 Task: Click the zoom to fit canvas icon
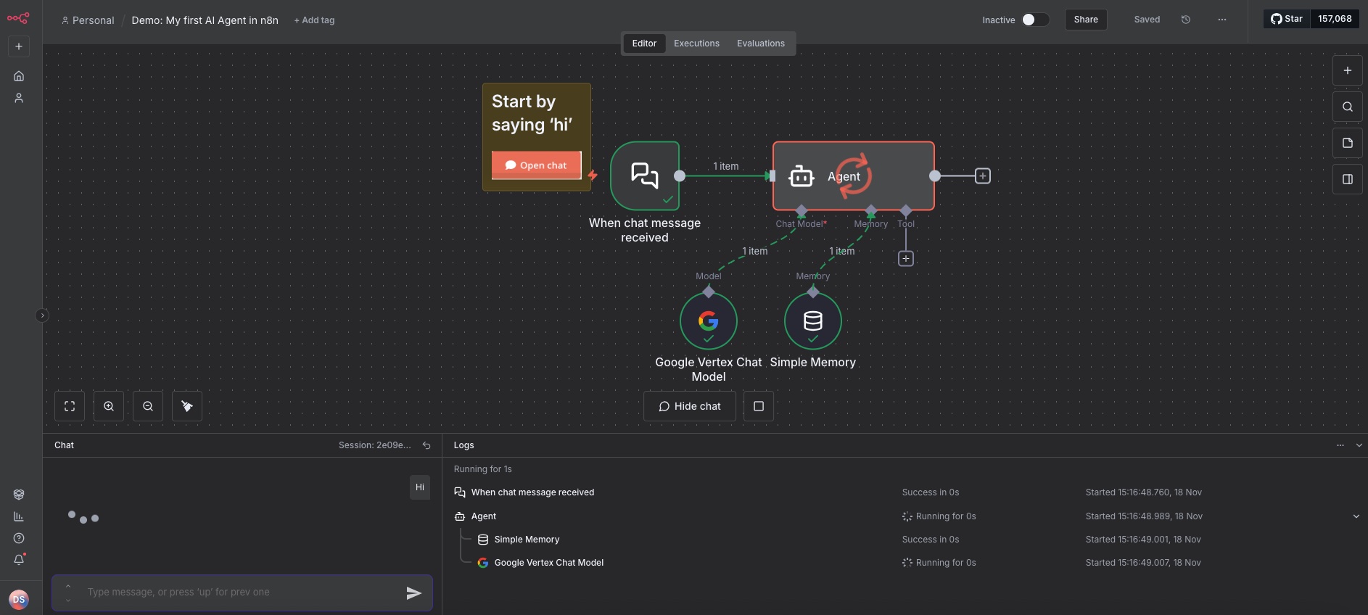click(x=70, y=406)
